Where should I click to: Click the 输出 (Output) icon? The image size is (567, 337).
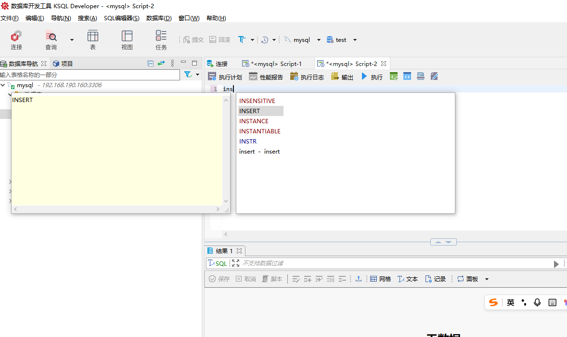coord(342,77)
